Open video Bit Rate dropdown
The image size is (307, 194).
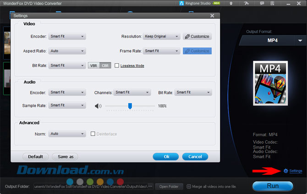click(x=67, y=66)
